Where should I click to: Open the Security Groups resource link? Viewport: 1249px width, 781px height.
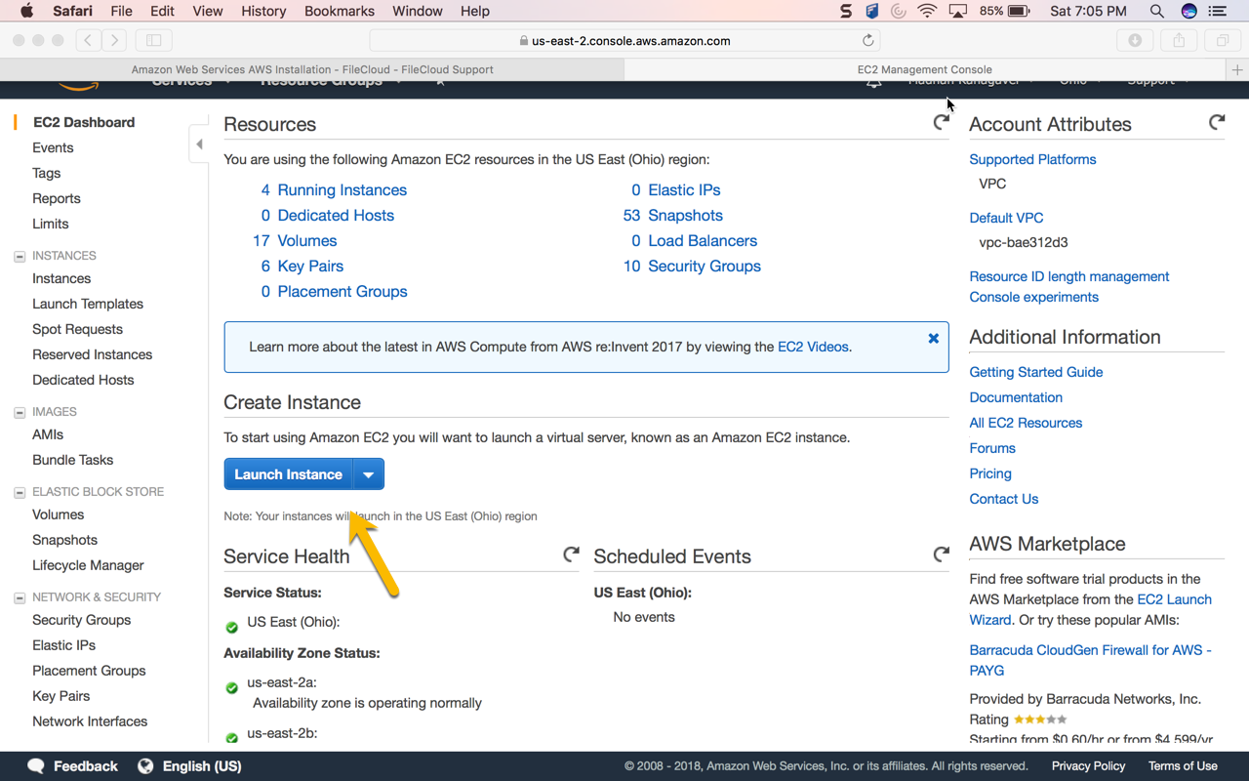(704, 267)
